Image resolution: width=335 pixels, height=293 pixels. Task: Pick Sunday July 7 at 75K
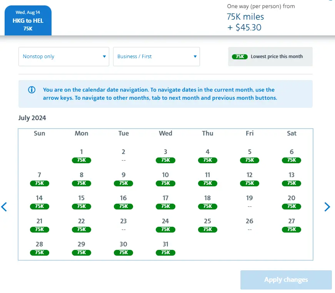click(39, 179)
